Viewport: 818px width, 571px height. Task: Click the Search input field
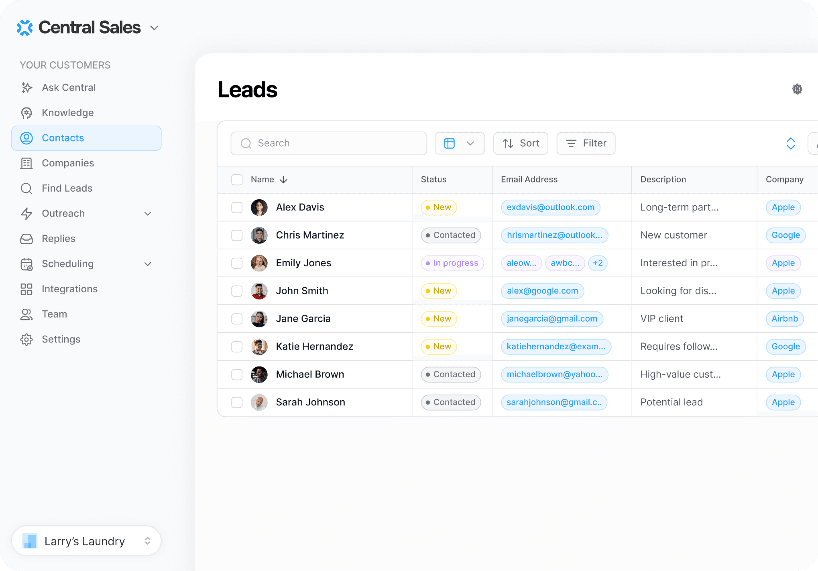click(x=329, y=143)
